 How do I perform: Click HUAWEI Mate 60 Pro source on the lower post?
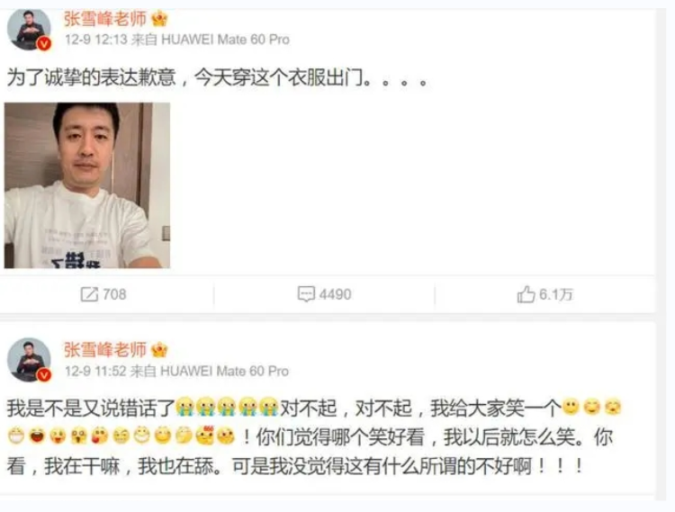[224, 371]
